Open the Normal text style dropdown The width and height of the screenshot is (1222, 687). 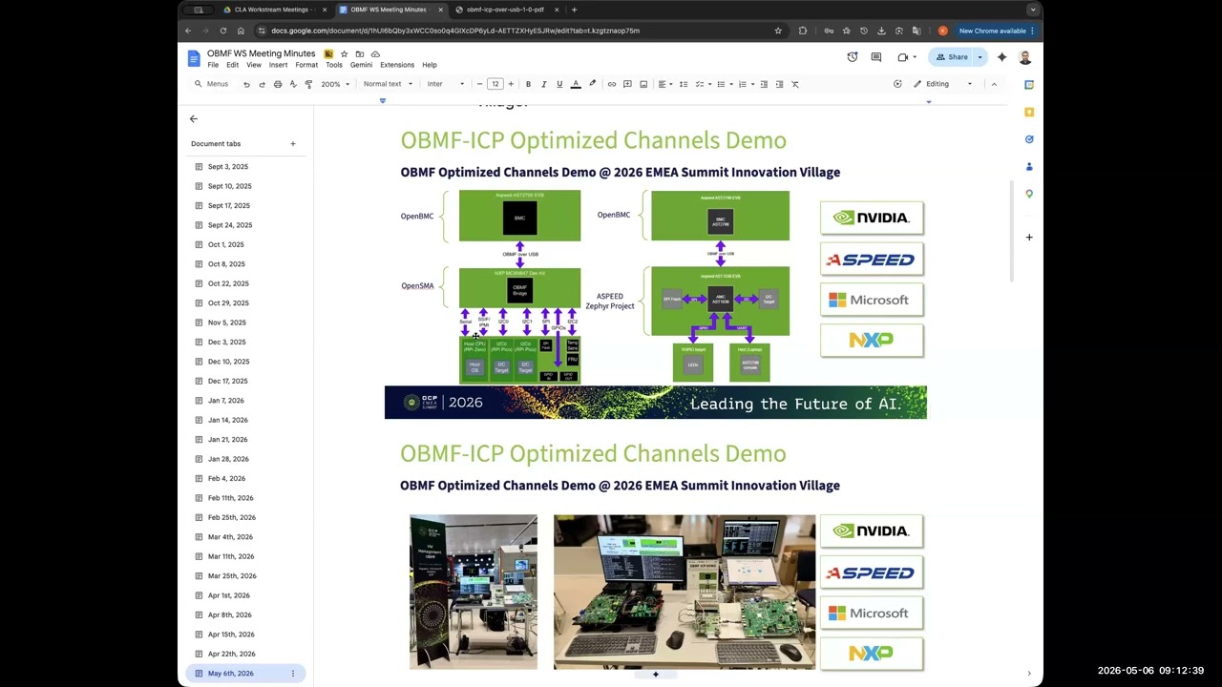[388, 84]
